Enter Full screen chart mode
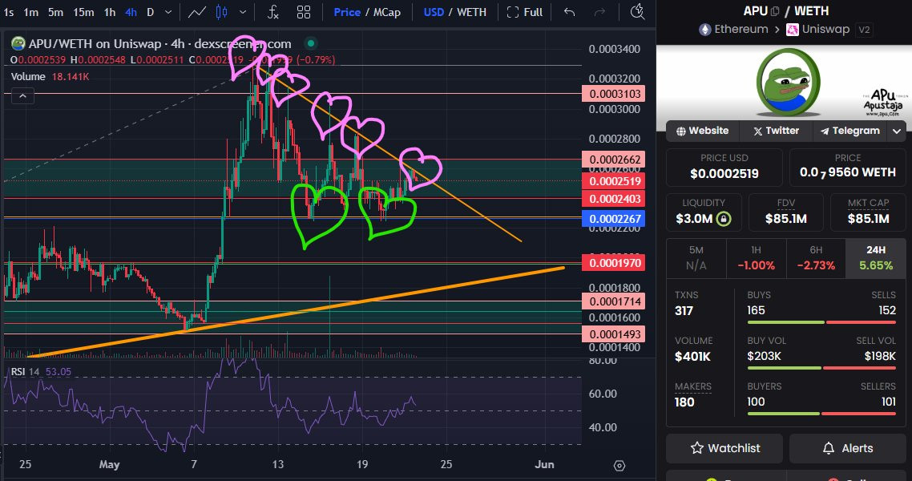This screenshot has height=481, width=912. 525,12
